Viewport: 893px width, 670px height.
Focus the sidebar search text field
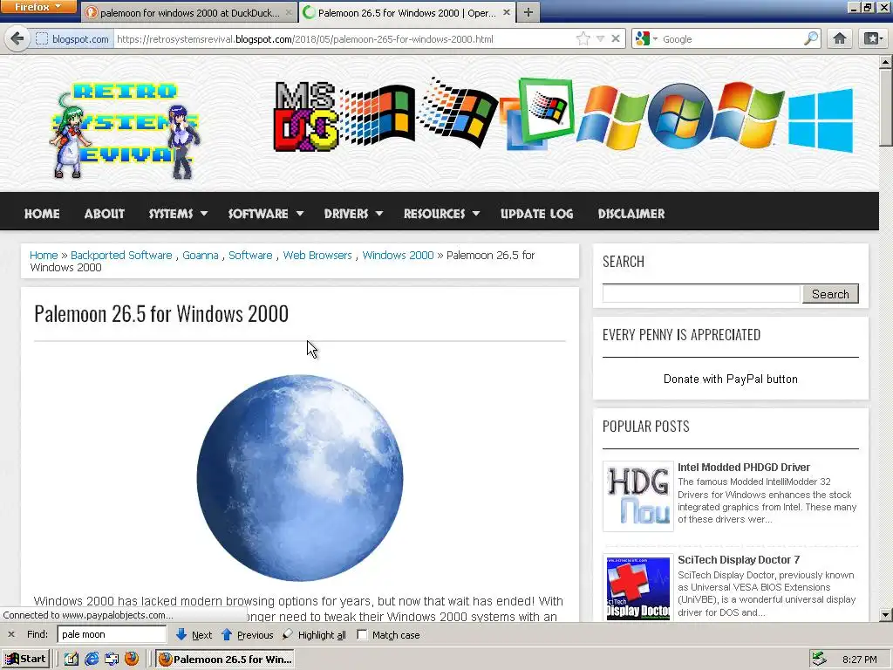[701, 294]
